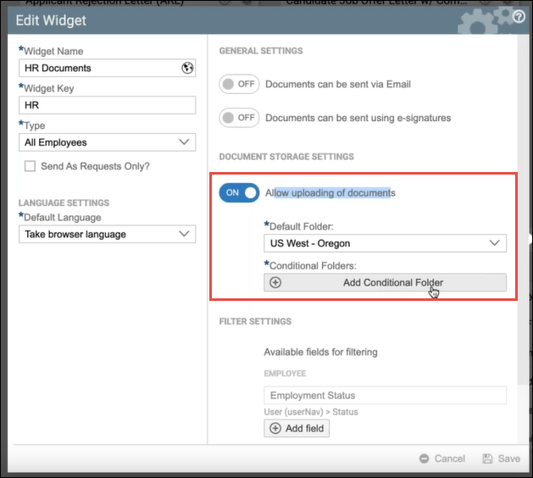Viewport: 533px width, 478px height.
Task: Click Cancel to discard widget changes
Action: click(x=449, y=459)
